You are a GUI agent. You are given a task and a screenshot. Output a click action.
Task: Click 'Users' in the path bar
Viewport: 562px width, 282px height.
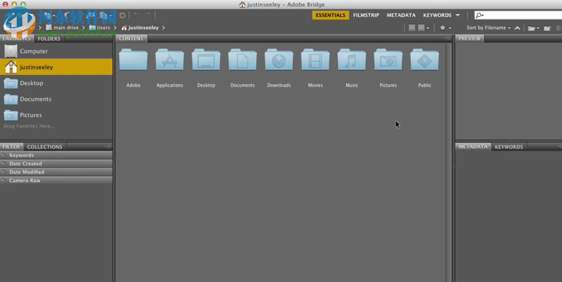coord(103,28)
